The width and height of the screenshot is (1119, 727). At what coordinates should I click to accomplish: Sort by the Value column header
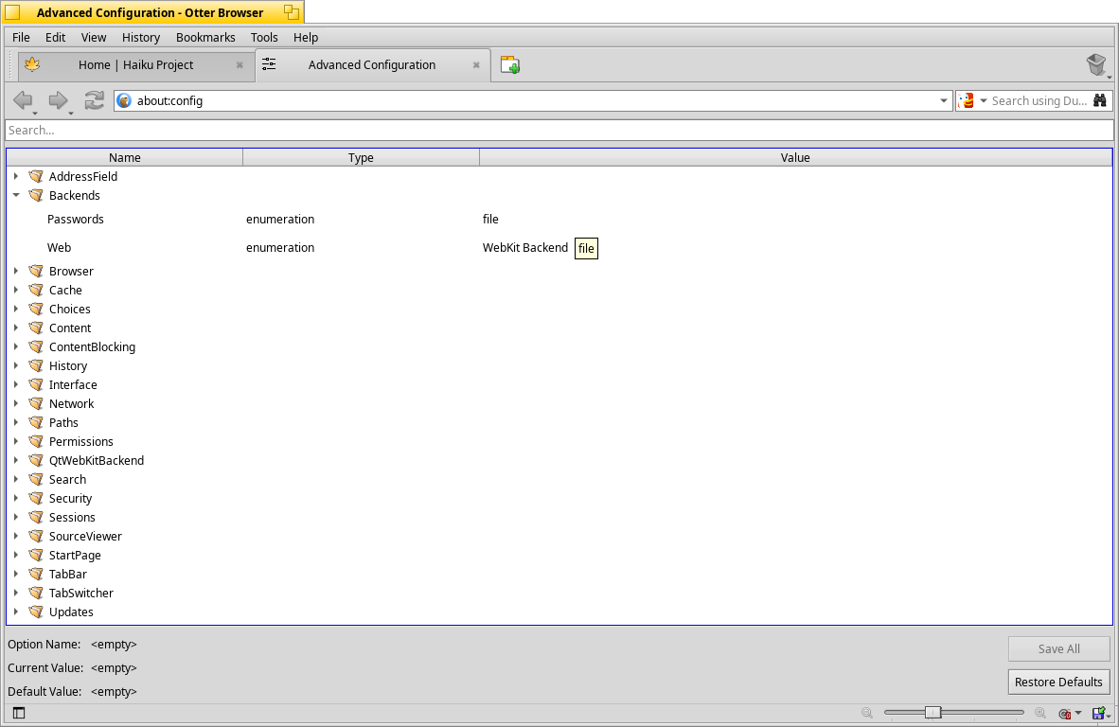(x=795, y=158)
